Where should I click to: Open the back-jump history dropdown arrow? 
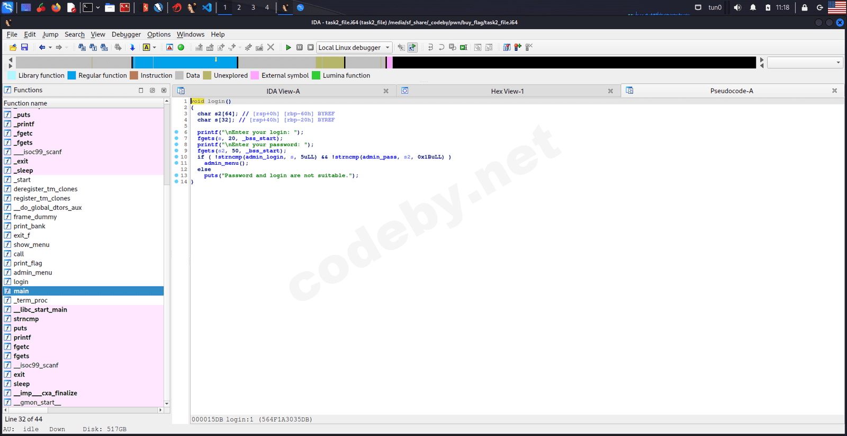pyautogui.click(x=50, y=47)
